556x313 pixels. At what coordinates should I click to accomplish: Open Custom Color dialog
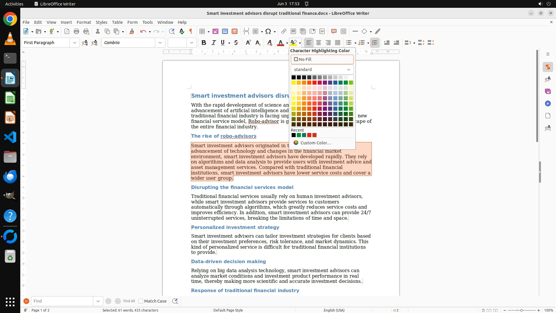pyautogui.click(x=315, y=143)
